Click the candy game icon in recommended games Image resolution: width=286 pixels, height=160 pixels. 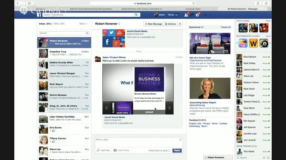tap(243, 44)
